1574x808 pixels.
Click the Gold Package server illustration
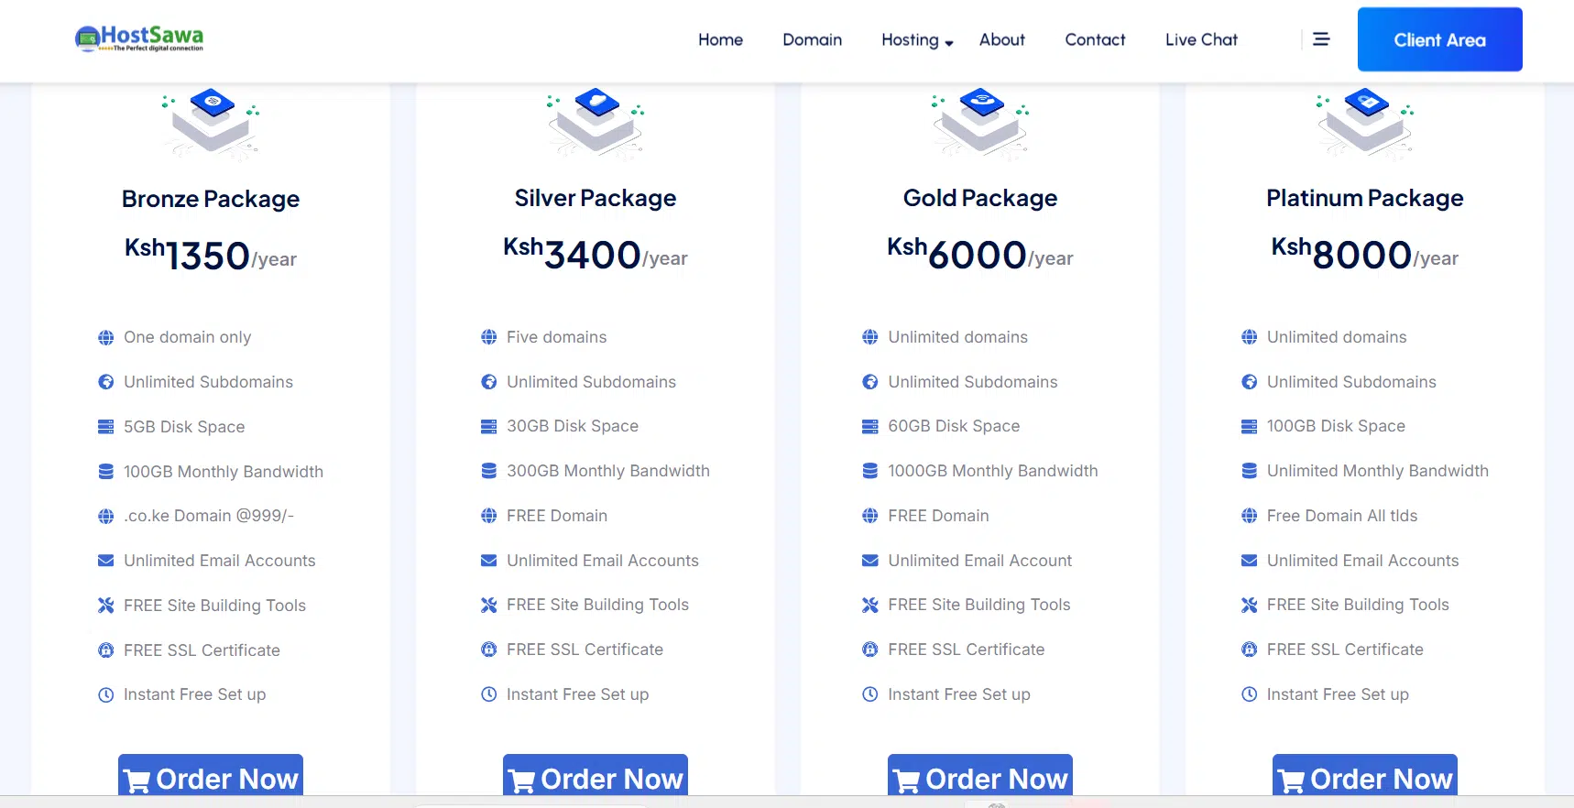point(981,123)
